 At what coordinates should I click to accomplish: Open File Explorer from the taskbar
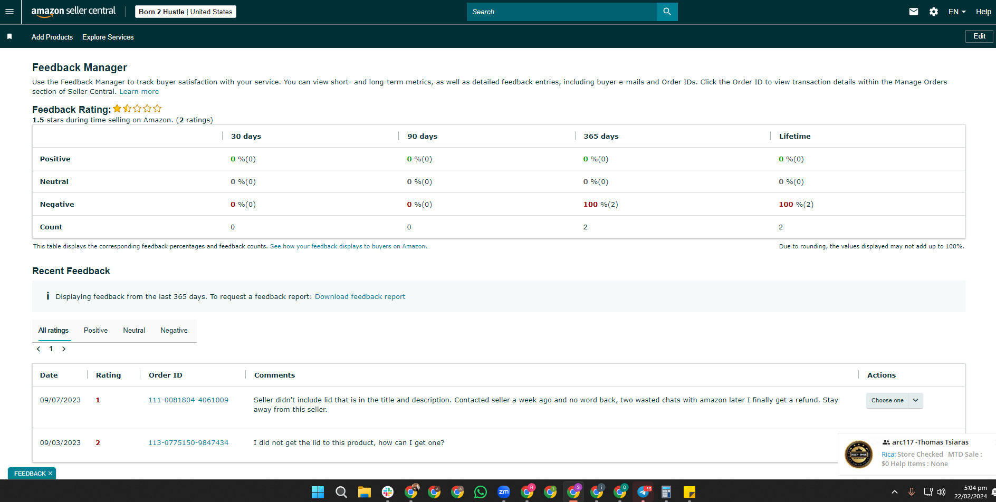click(x=364, y=492)
